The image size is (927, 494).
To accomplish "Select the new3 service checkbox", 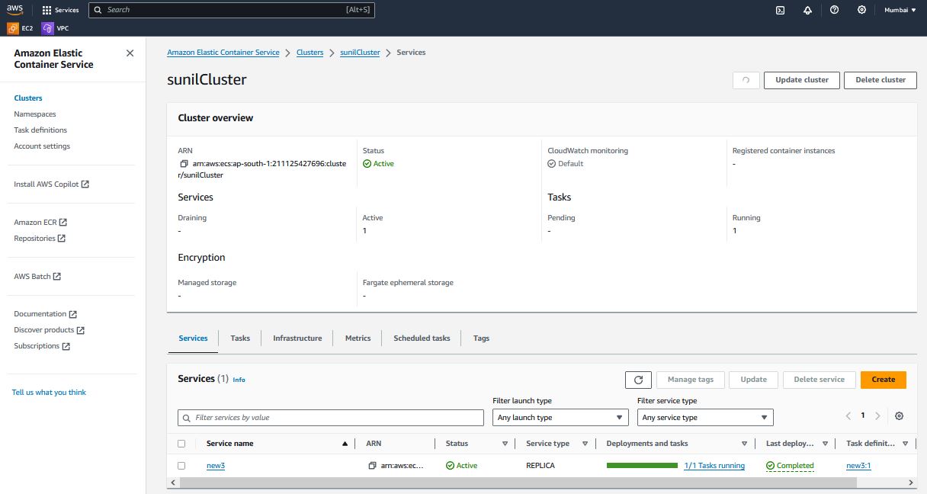I will coord(181,466).
